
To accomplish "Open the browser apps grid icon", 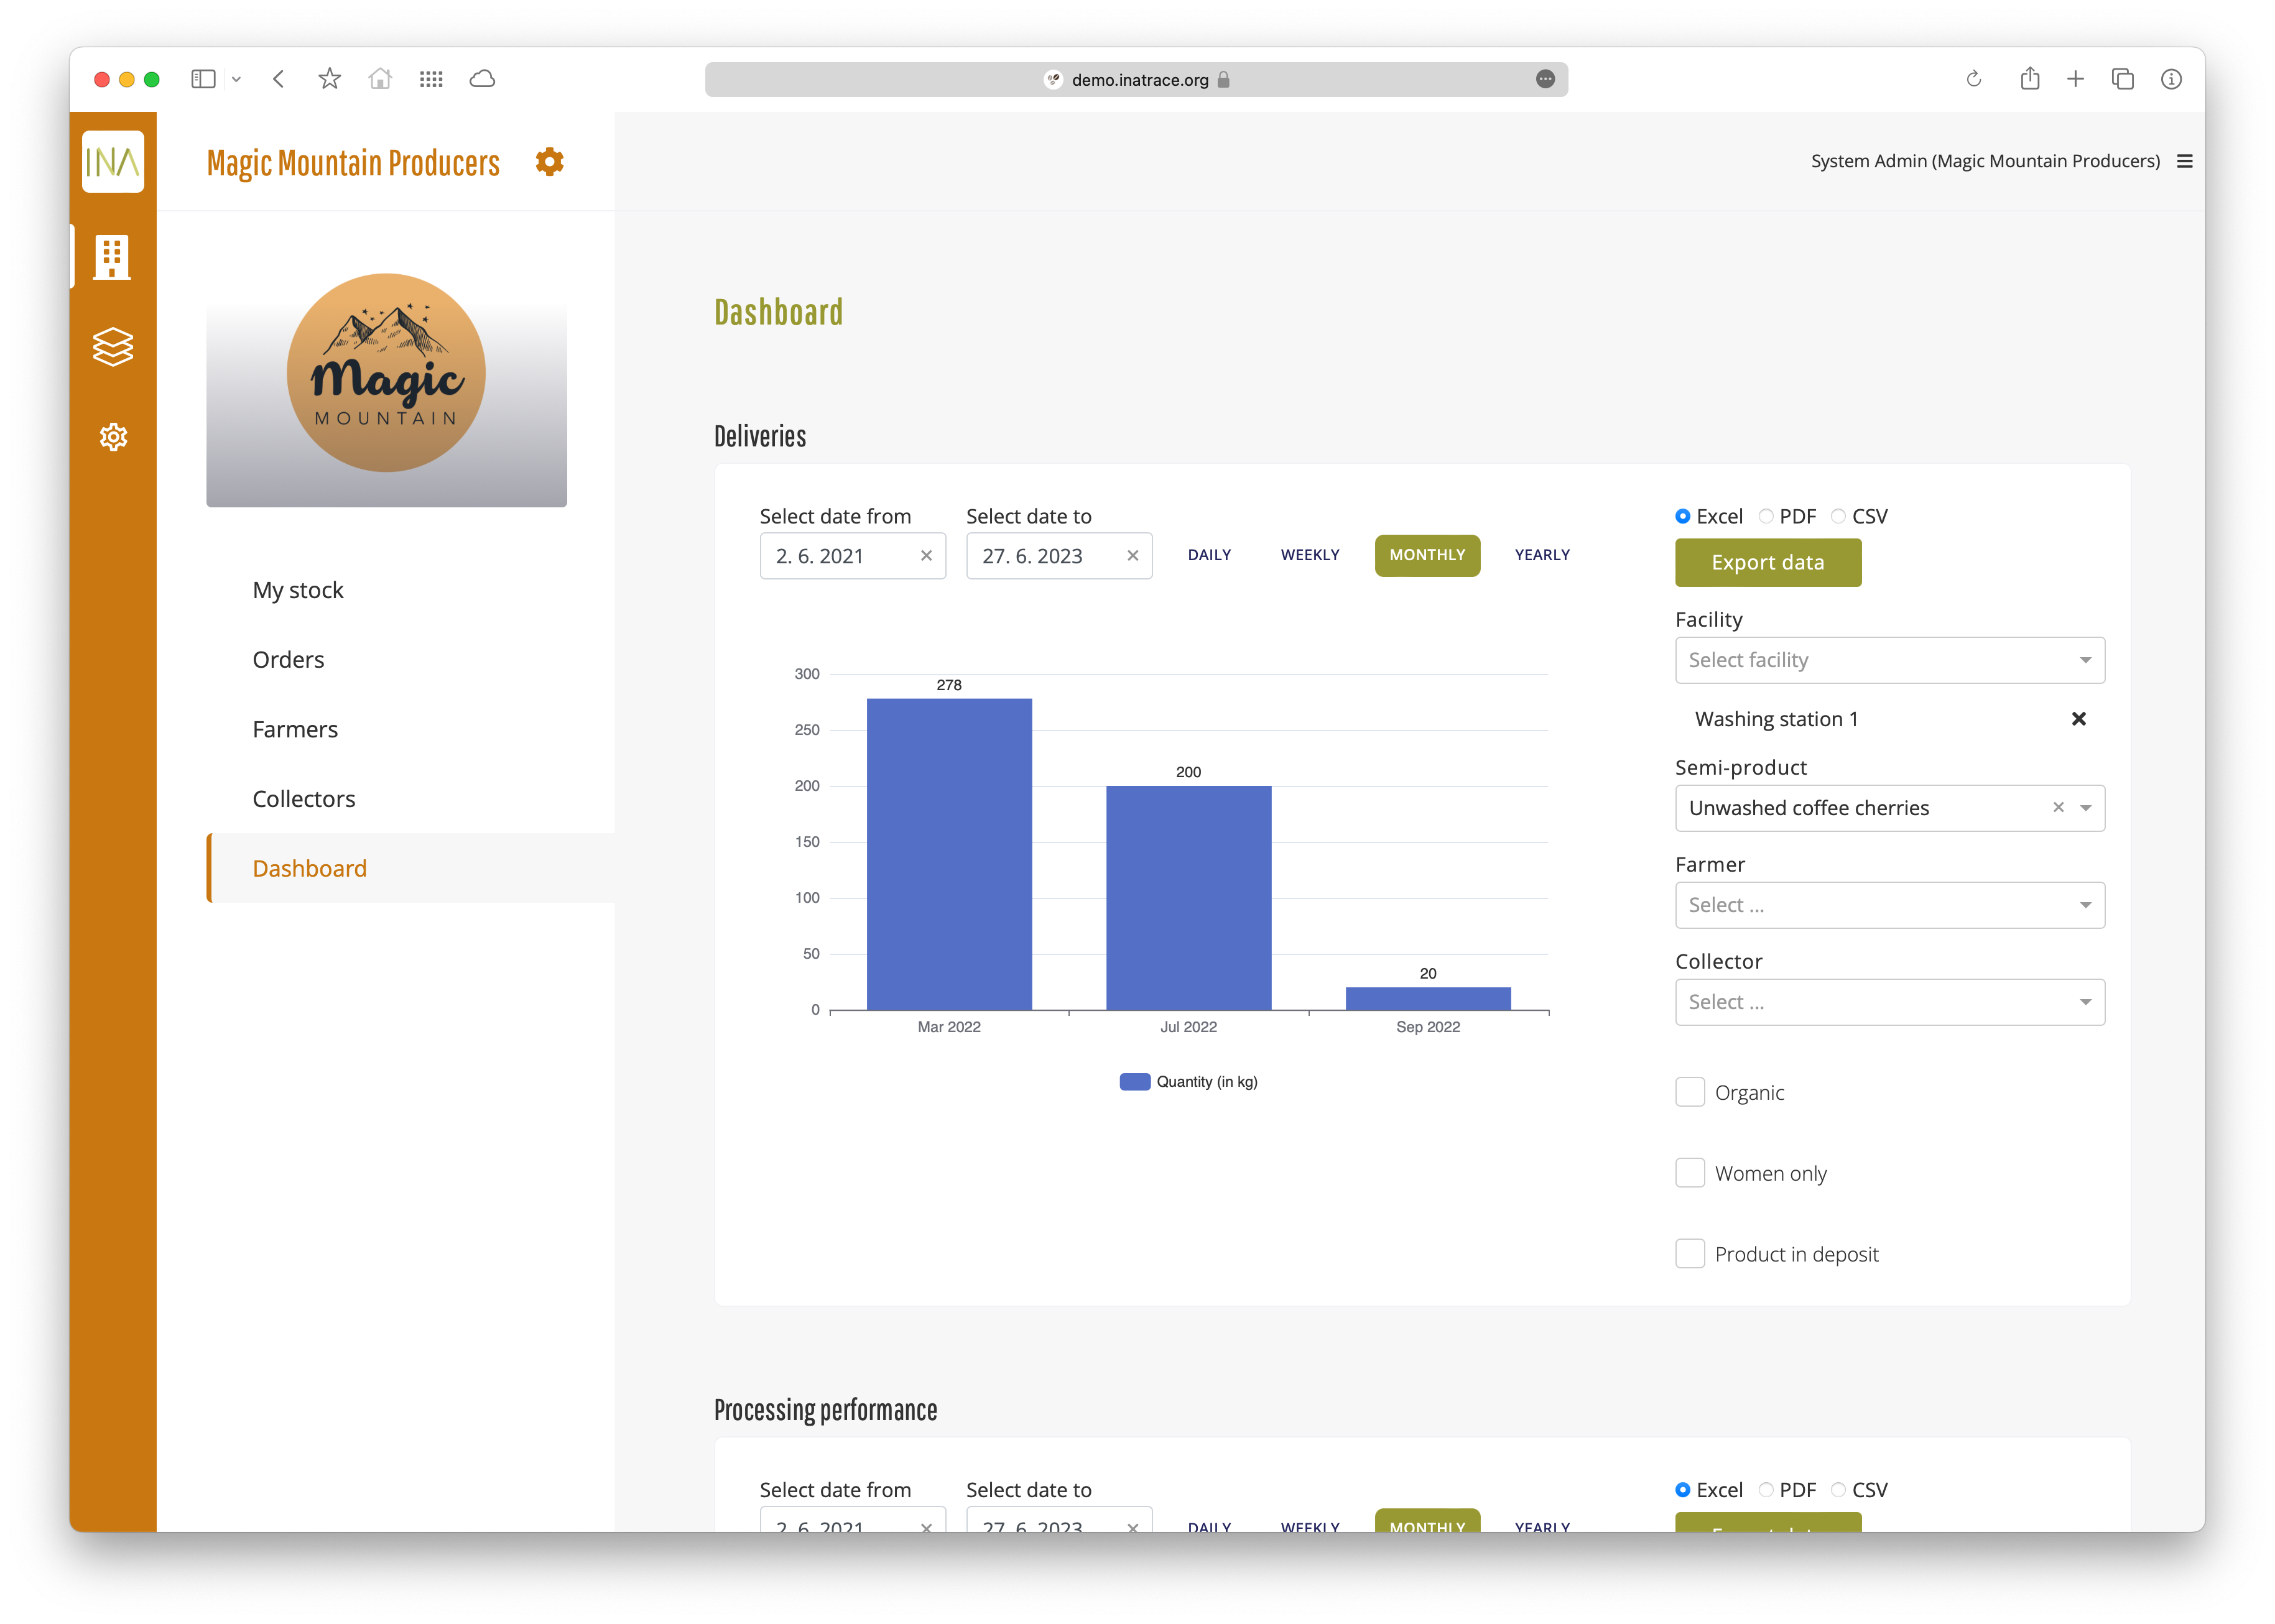I will (431, 79).
